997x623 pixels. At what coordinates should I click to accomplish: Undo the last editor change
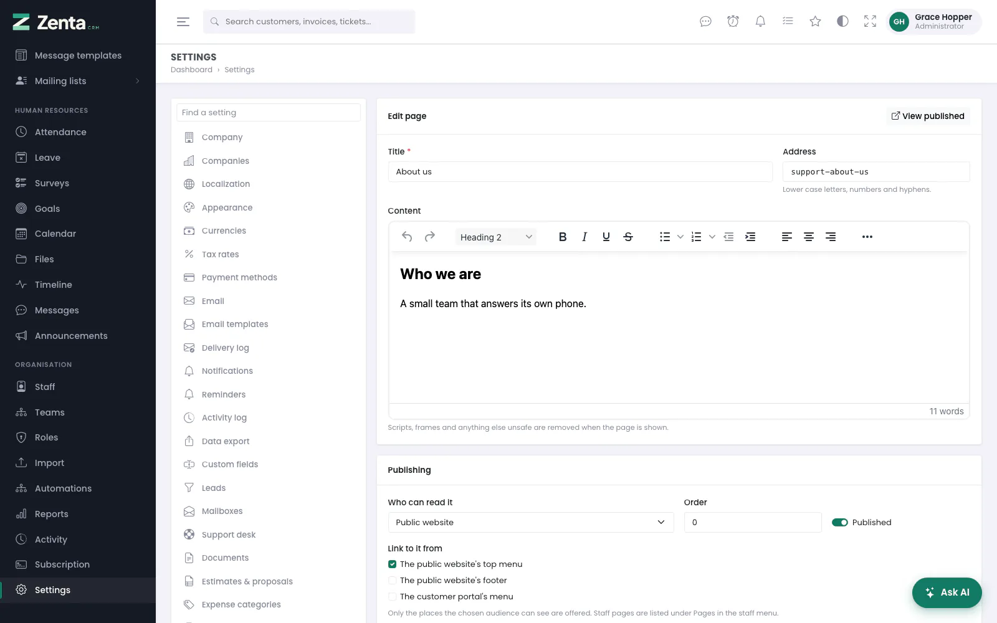[x=407, y=237]
